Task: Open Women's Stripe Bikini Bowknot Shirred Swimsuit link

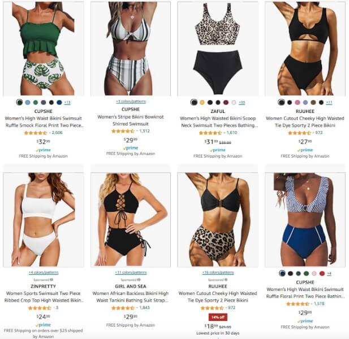Action: (x=131, y=120)
